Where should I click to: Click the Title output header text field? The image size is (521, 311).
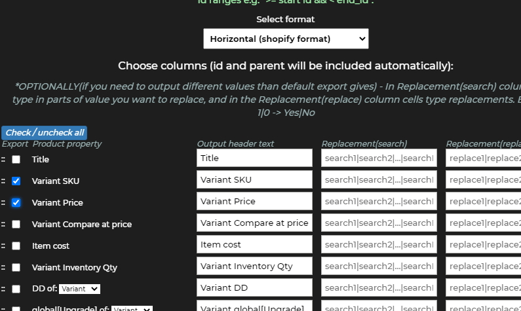tap(254, 158)
